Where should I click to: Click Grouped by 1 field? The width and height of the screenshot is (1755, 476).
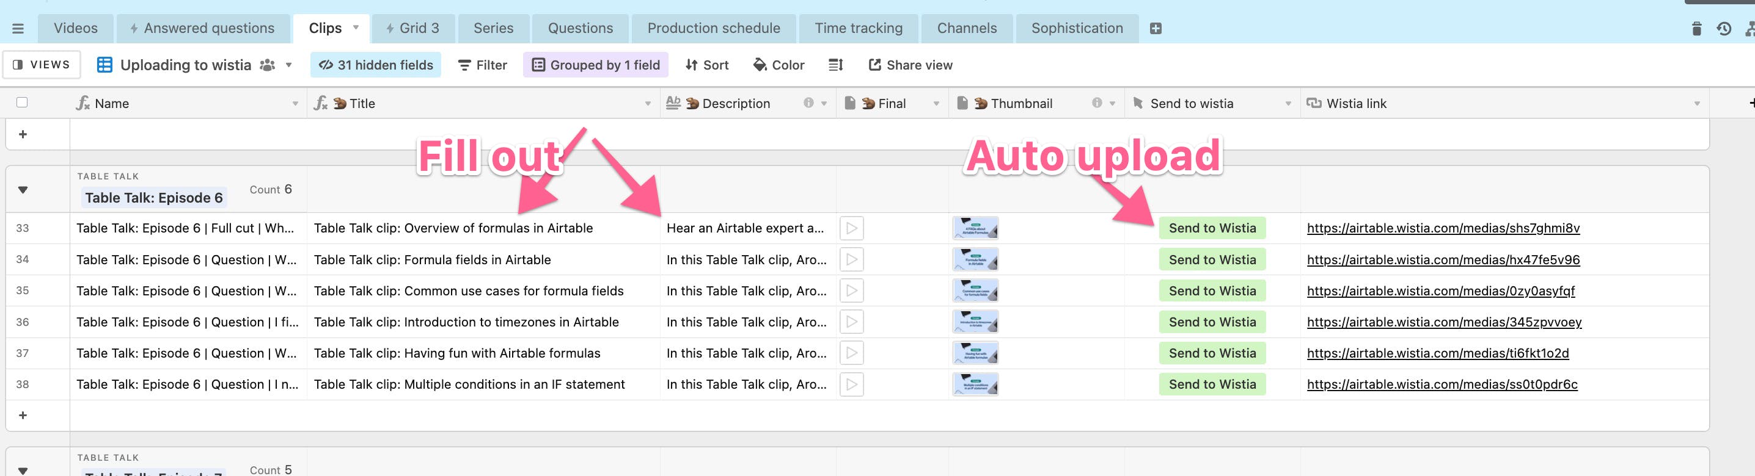tap(596, 65)
